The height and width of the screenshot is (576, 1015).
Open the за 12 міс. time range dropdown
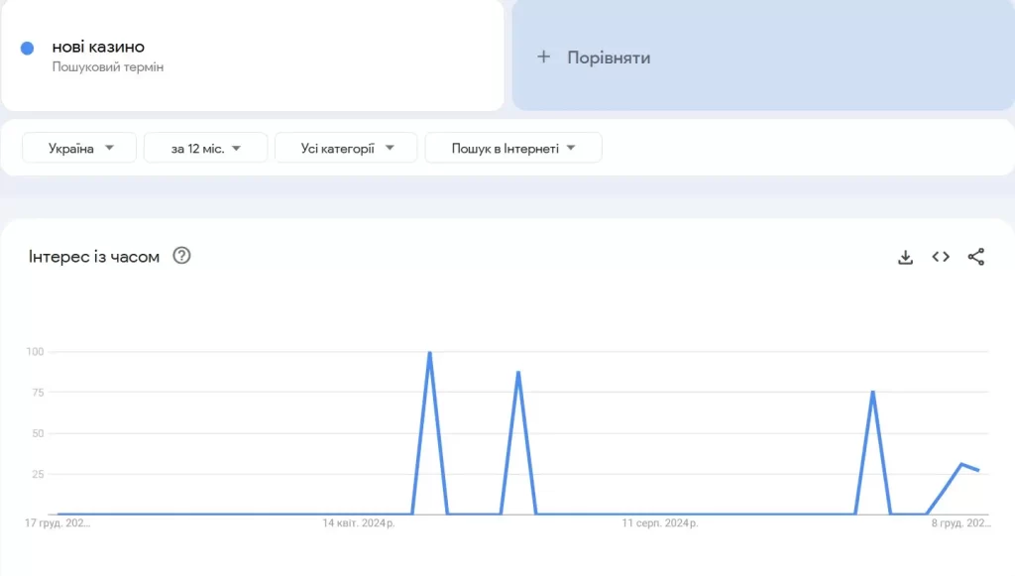(205, 148)
